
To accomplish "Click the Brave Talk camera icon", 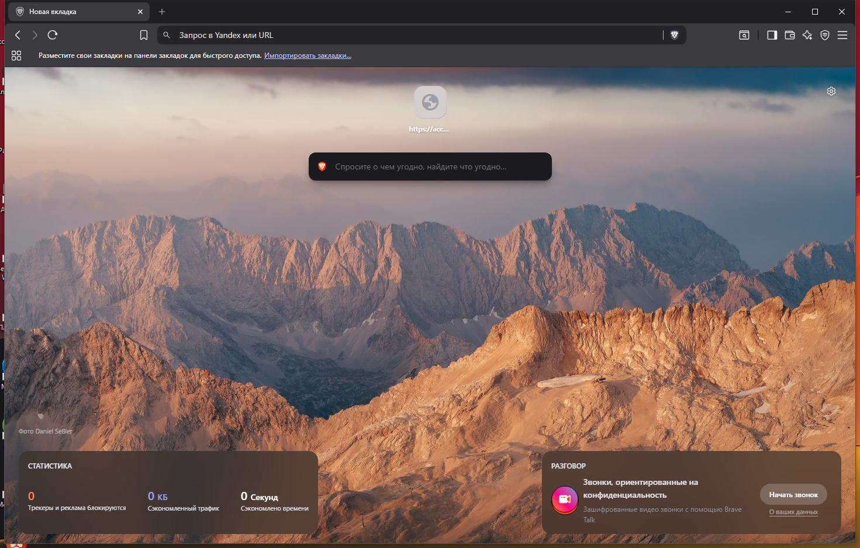I will [565, 500].
